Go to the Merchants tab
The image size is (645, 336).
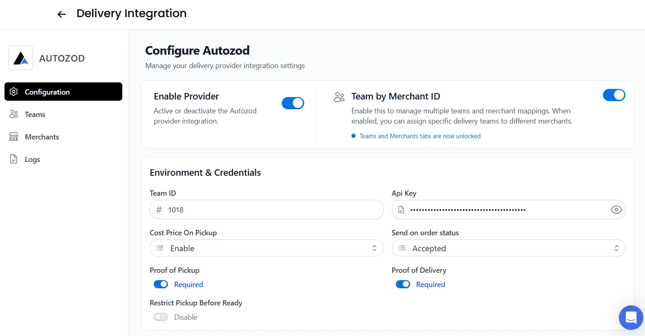point(63,137)
